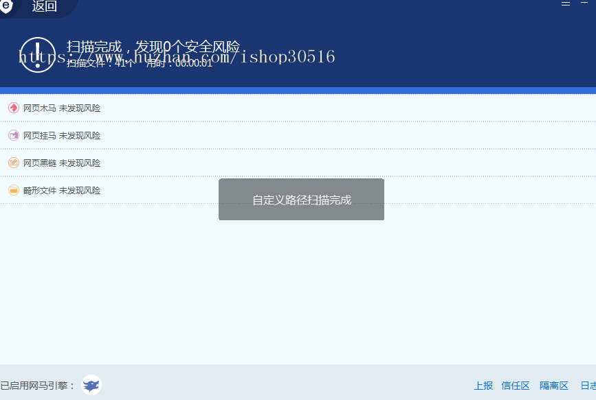Image resolution: width=596 pixels, height=400 pixels.
Task: Open the 网页木马 未发现风险 row
Action: pos(298,108)
